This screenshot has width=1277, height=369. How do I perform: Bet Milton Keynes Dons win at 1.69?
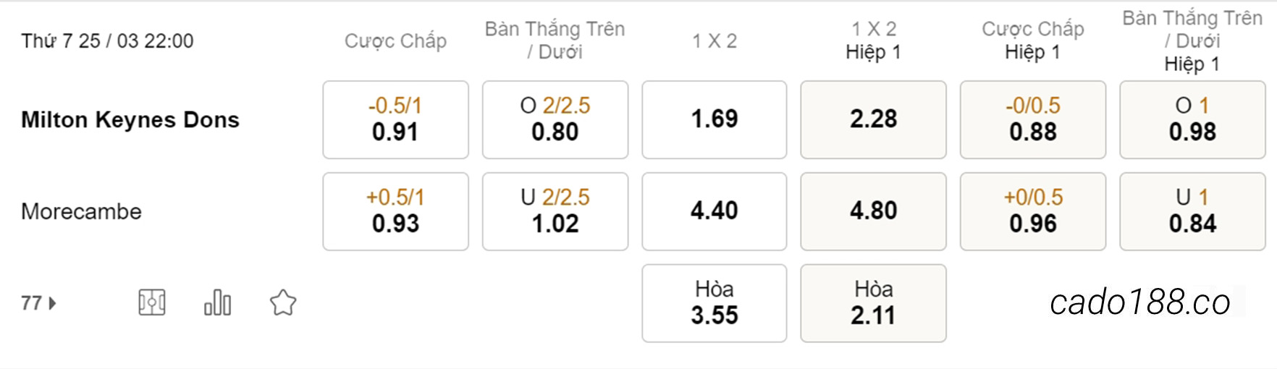point(715,119)
